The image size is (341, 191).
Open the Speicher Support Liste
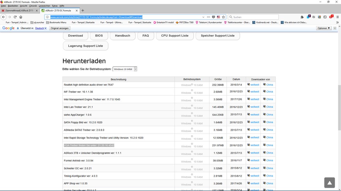[x=218, y=36]
